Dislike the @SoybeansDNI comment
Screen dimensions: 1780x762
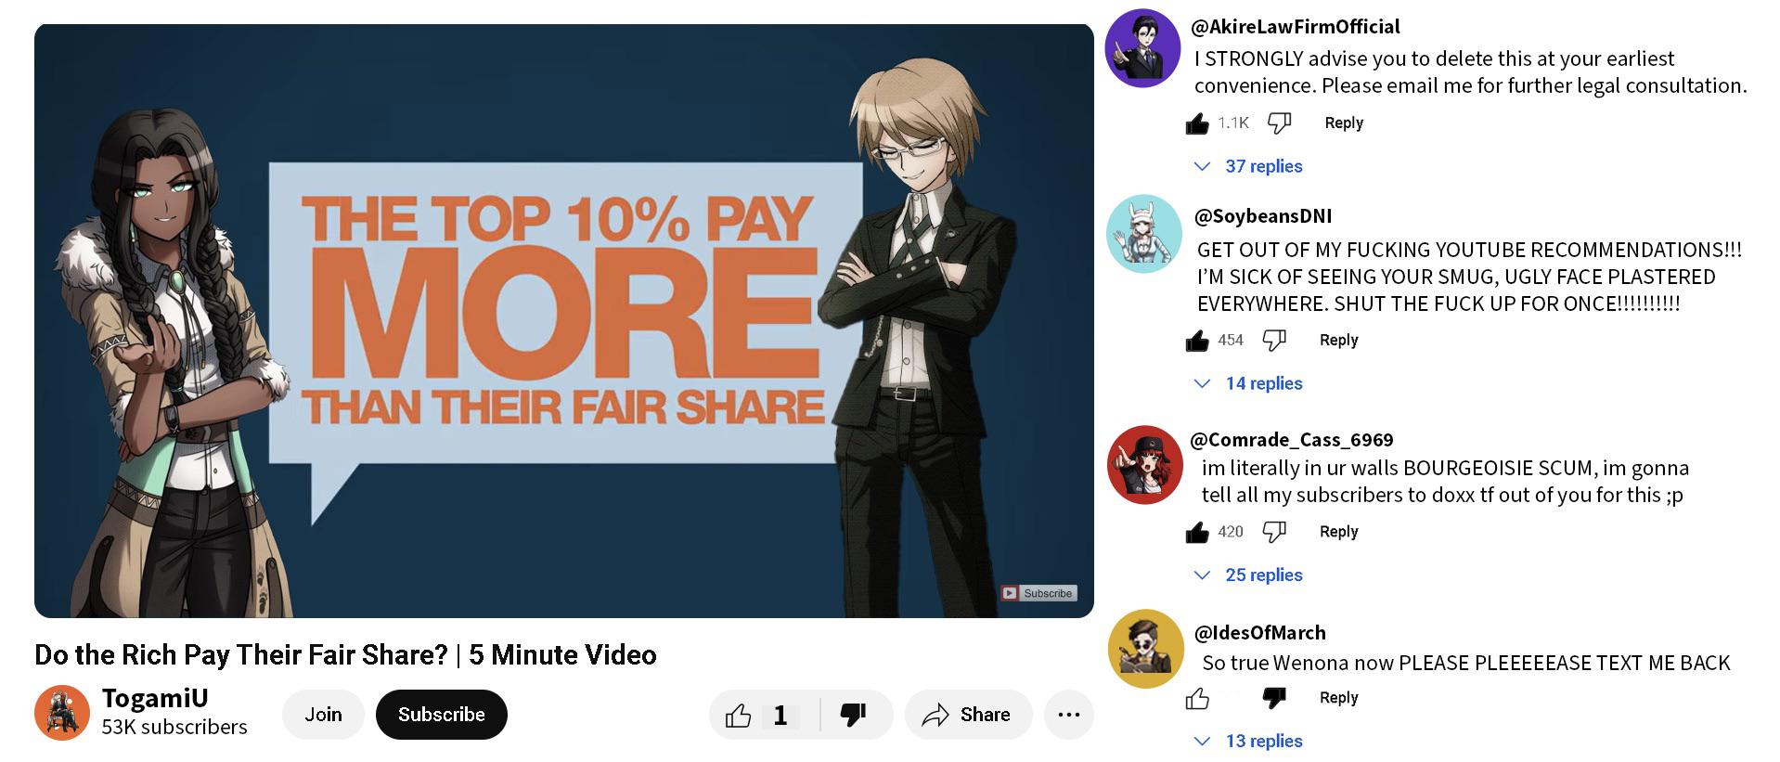coord(1274,341)
